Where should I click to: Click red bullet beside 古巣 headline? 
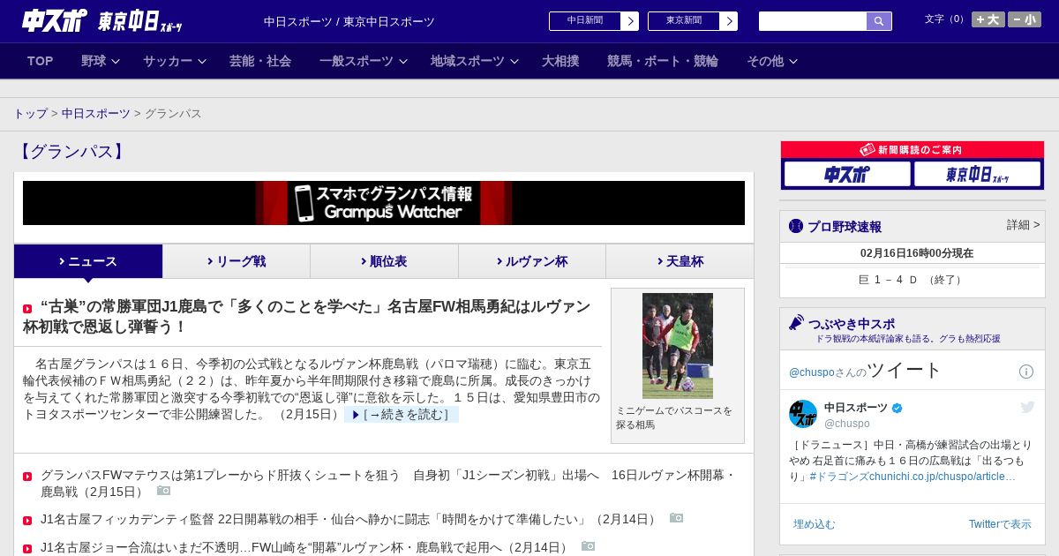tap(27, 309)
